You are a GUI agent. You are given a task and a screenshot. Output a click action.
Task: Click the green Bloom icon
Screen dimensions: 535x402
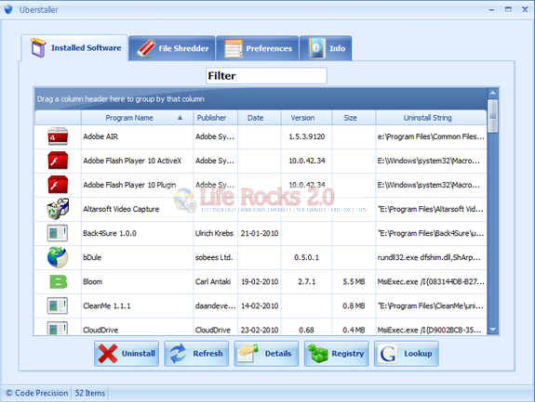click(59, 282)
